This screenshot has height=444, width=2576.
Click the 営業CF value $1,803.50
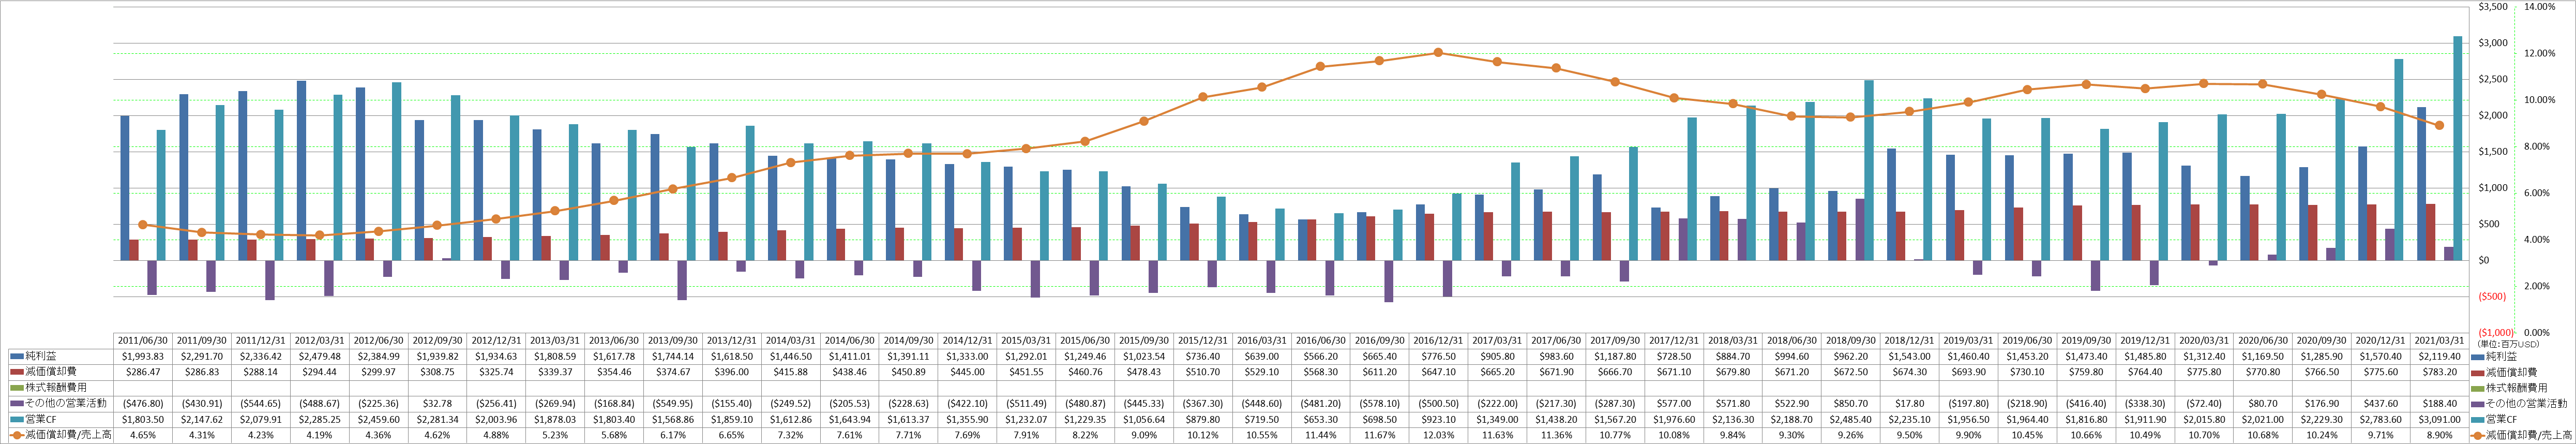(142, 419)
